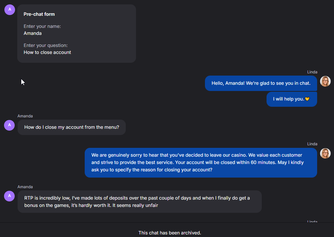Click the purple A avatar beside Pre-chat form
This screenshot has width=334, height=237.
coord(10,10)
